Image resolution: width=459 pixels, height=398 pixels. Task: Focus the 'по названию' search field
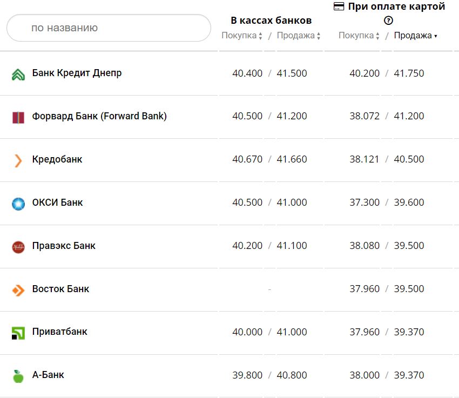[x=109, y=28]
